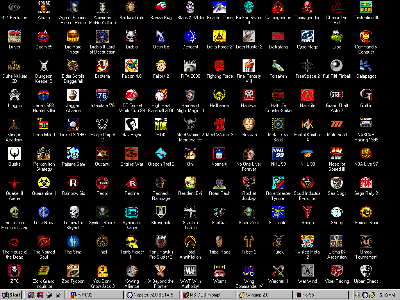Open the Worms desktop icon
This screenshot has height=300, width=400.
click(220, 271)
